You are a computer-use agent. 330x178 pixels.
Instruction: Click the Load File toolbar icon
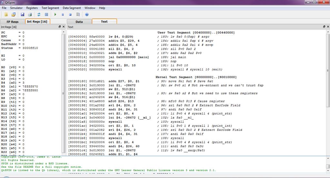click(x=6, y=14)
